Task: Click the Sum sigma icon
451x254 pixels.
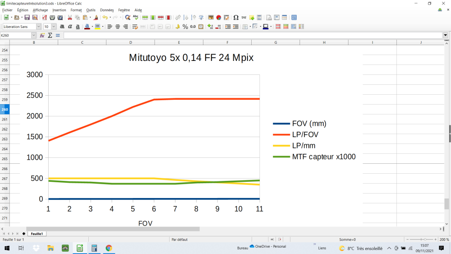Action: (50, 35)
